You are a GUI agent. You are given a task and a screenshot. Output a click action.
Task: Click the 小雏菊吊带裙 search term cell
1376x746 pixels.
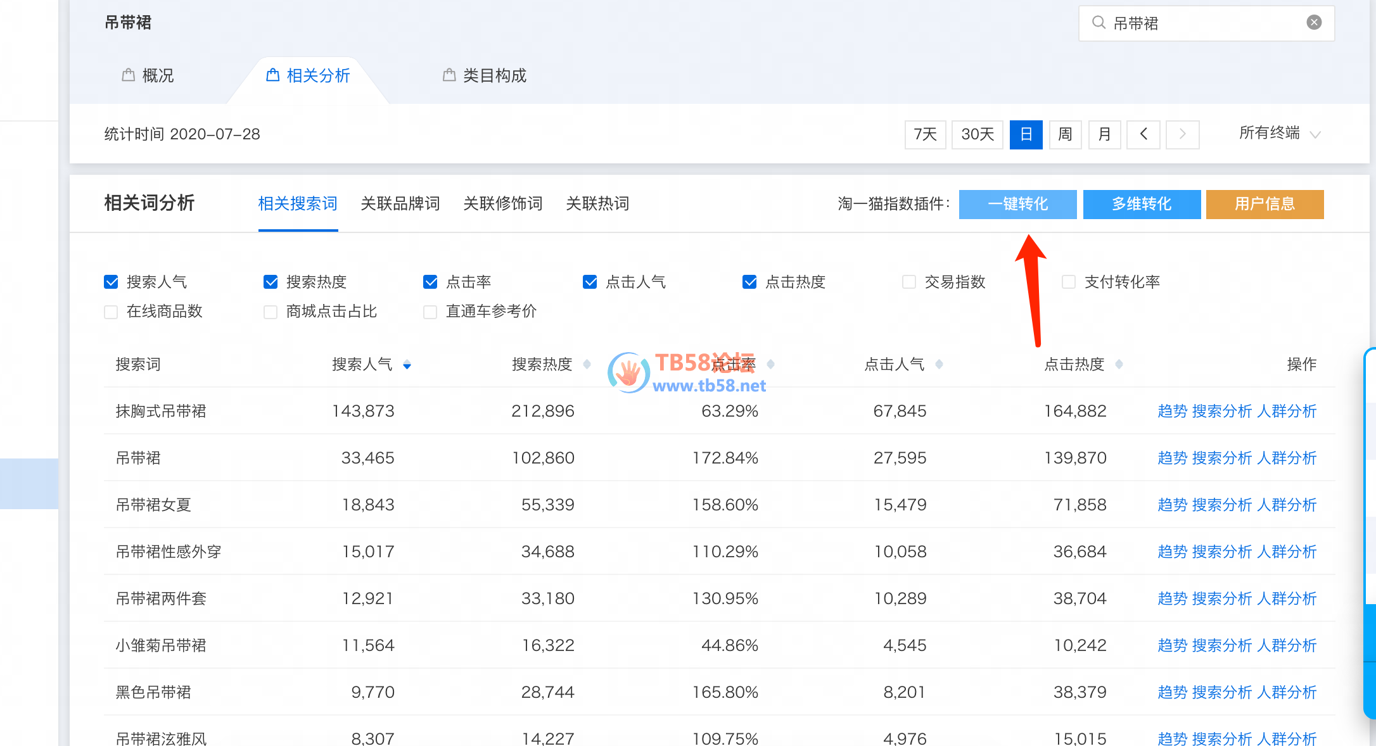[x=161, y=645]
